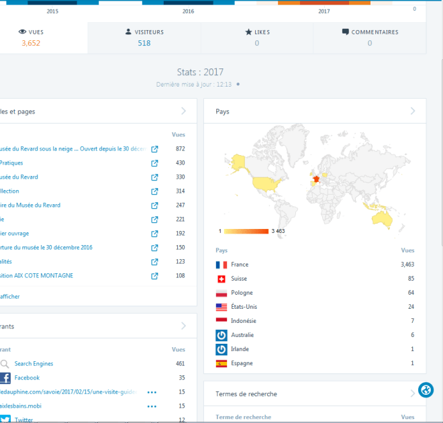Open the 'AIX COTE MONTAGNE' post link
443x423 pixels.
point(37,276)
